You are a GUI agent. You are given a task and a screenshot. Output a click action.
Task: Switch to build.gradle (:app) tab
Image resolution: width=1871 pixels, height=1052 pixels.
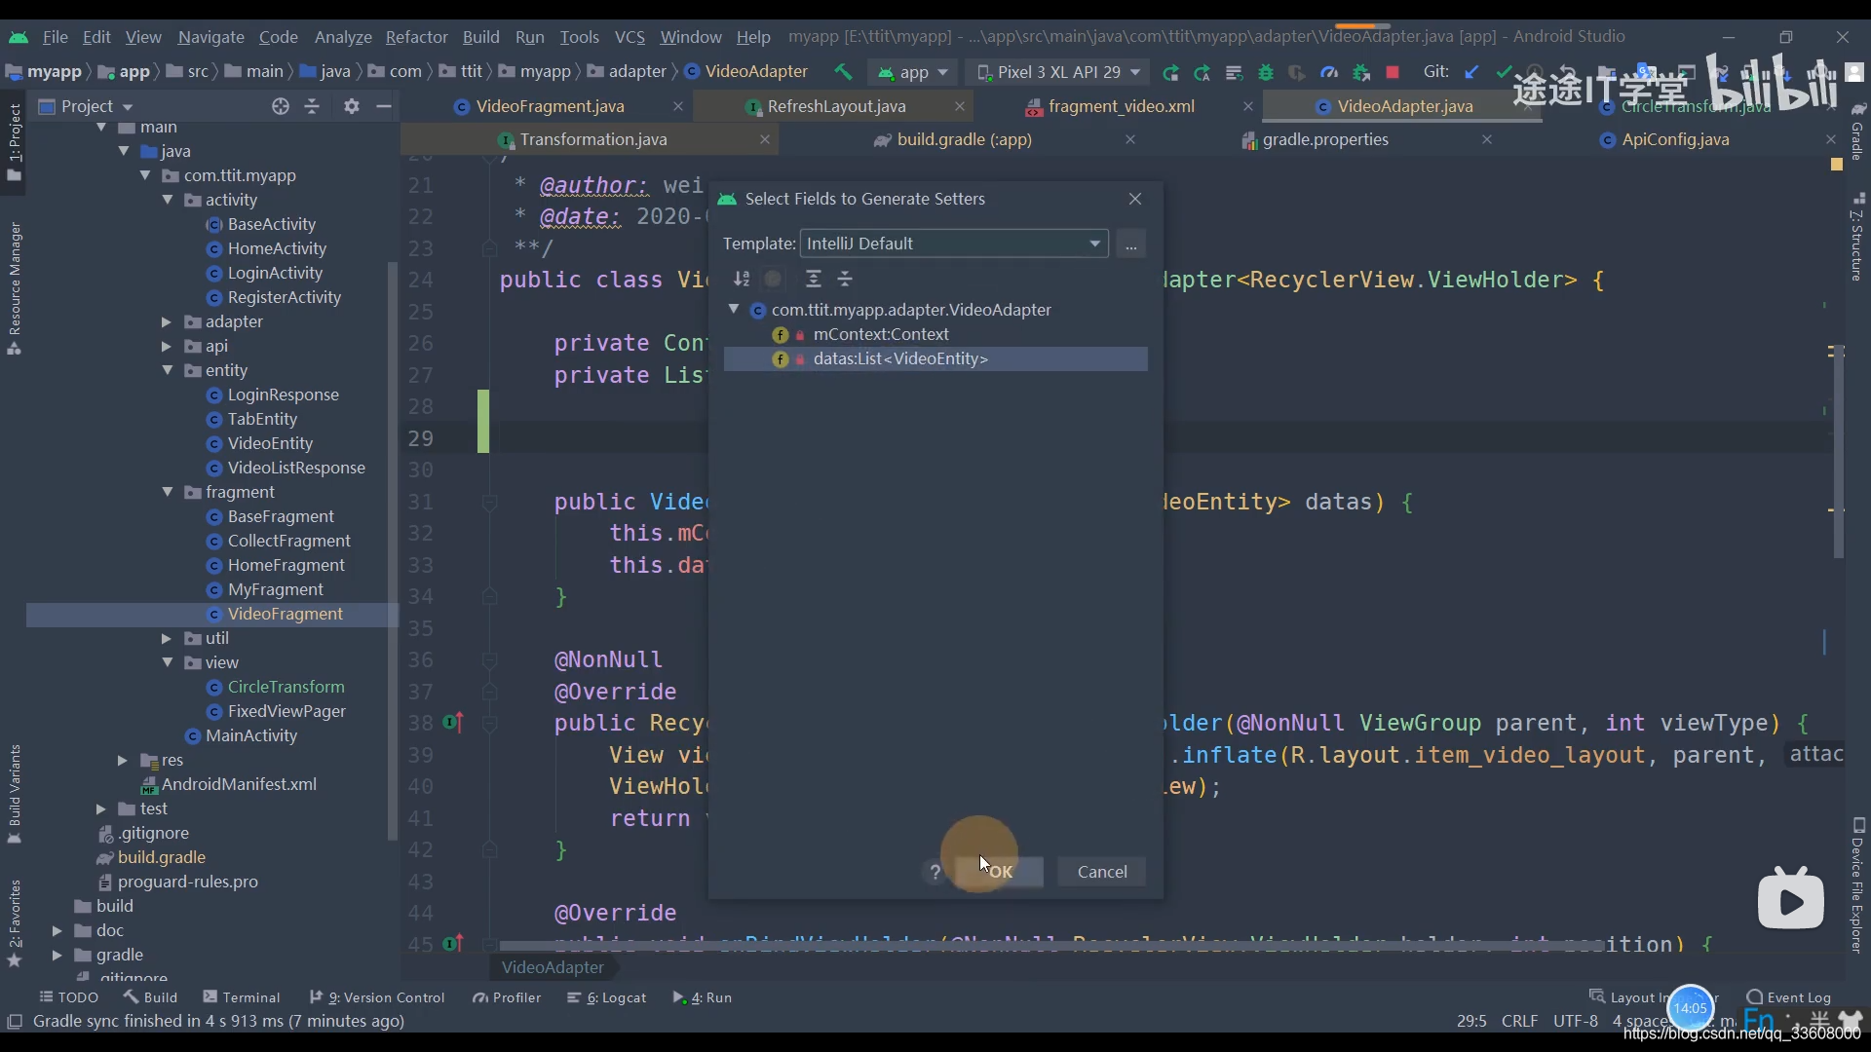964,139
